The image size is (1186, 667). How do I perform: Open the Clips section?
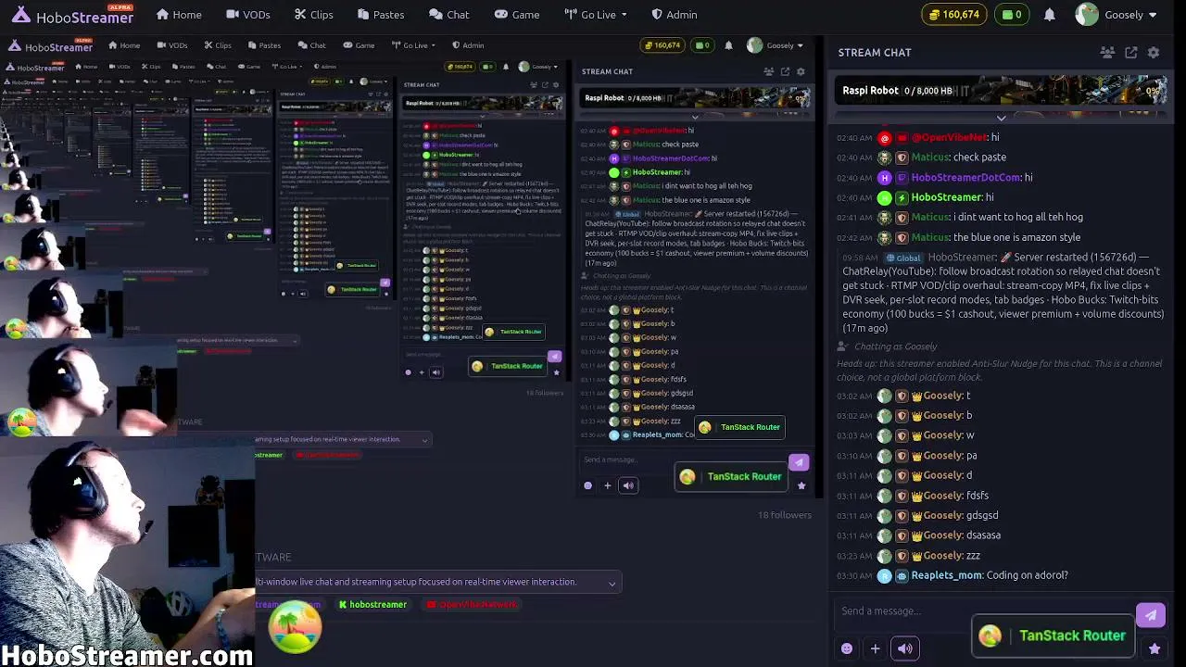click(313, 15)
